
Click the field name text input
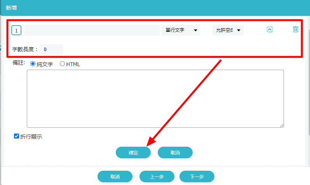tap(92, 30)
